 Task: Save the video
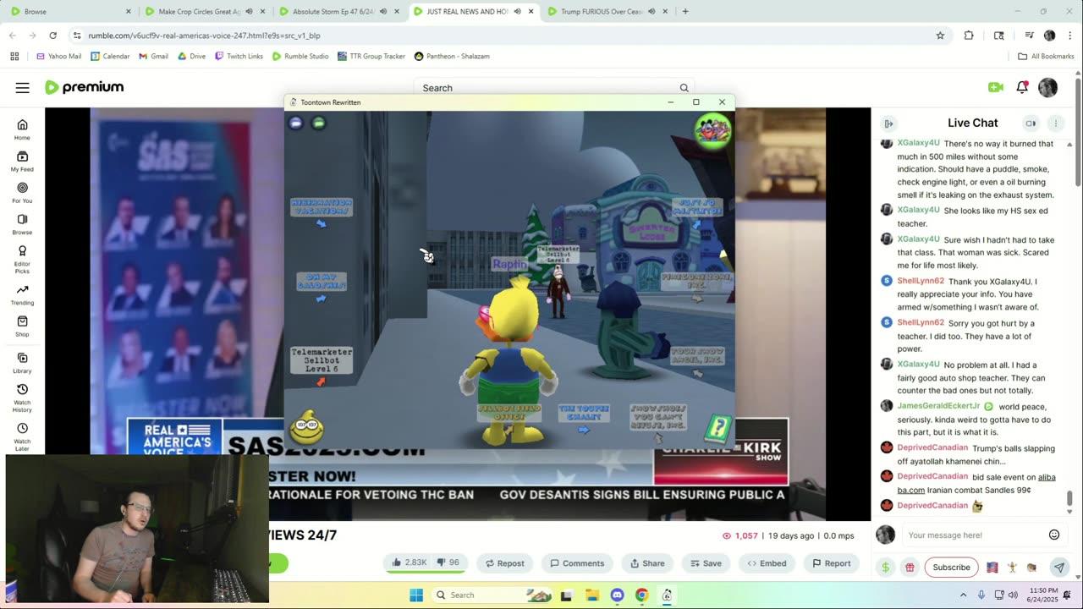pyautogui.click(x=706, y=563)
